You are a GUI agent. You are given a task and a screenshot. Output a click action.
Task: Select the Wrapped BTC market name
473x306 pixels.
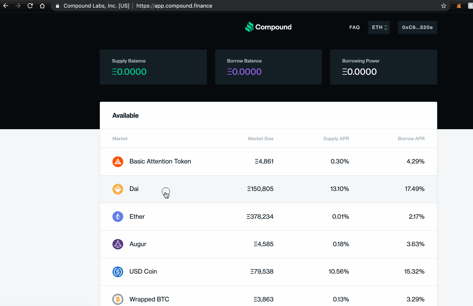click(x=149, y=300)
